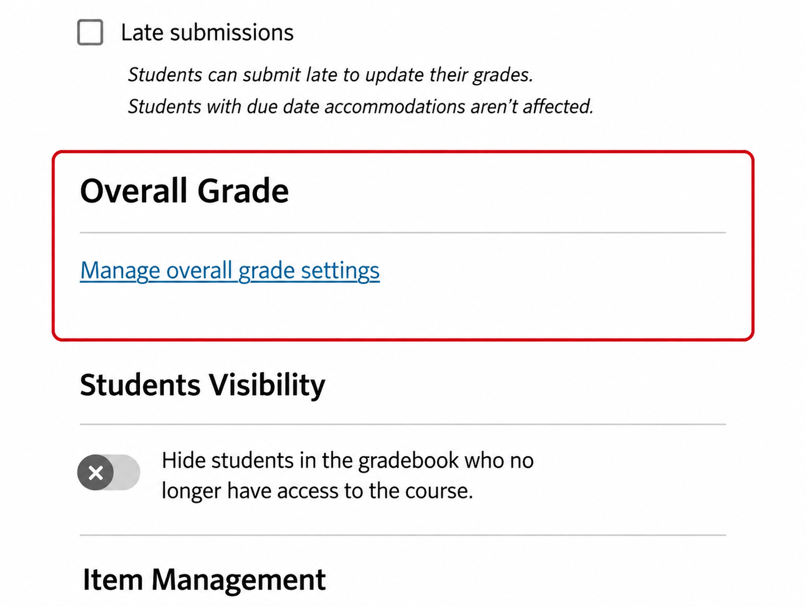This screenshot has height=606, width=806.
Task: Click 'longer have access to the course' text
Action: pos(317,491)
